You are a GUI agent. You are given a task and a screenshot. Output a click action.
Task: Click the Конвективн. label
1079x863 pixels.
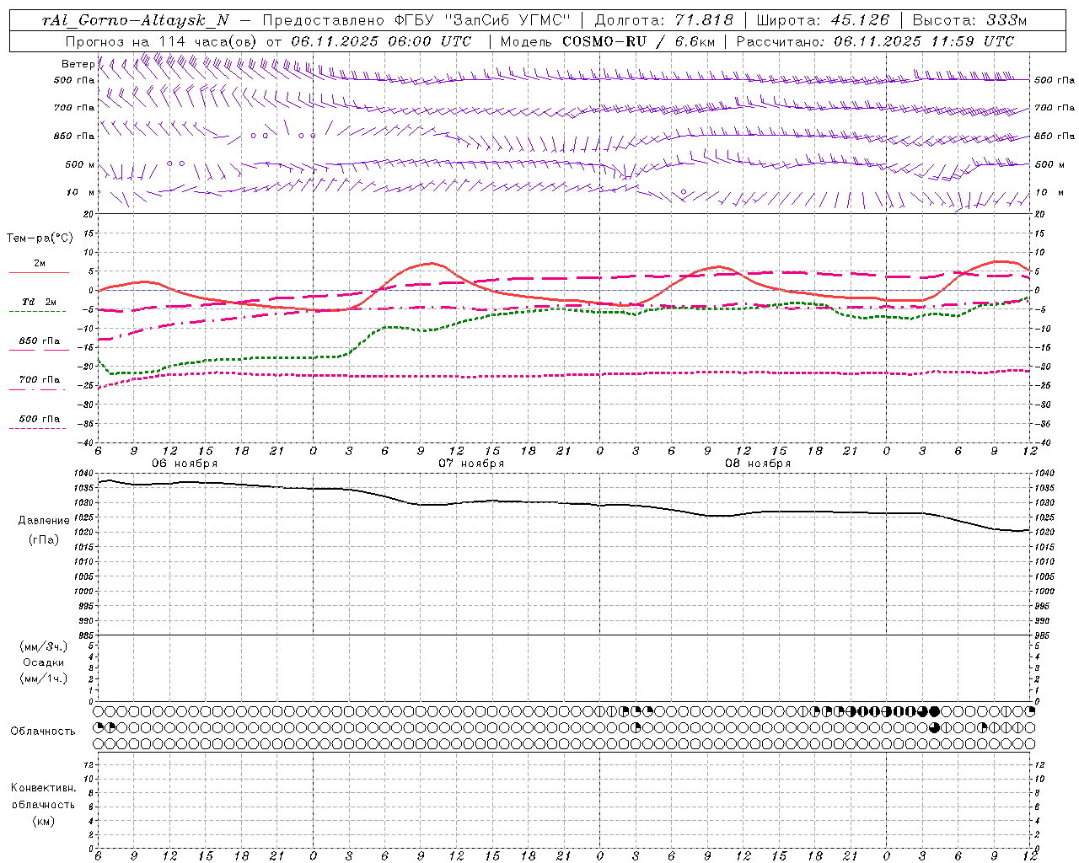[x=44, y=788]
